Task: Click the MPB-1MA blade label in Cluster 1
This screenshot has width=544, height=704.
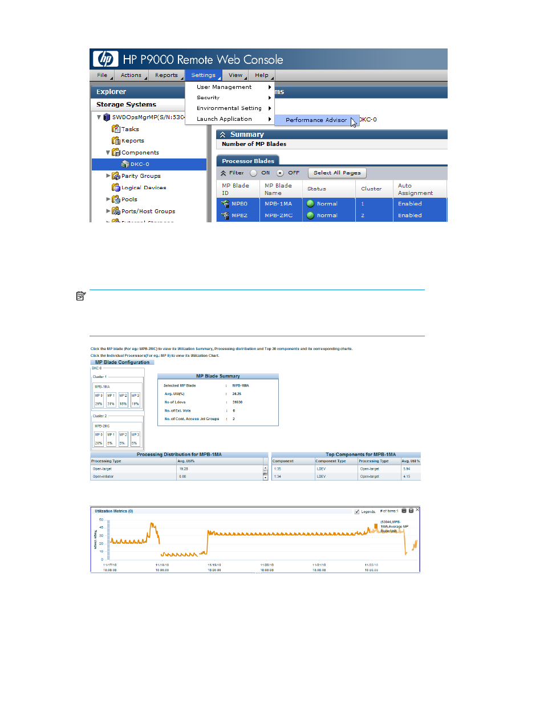Action: coord(103,387)
